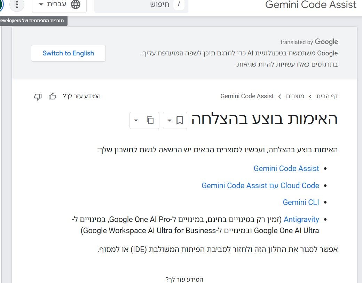
Task: Click the top המידע עזר לך? label
Action: coord(82,96)
